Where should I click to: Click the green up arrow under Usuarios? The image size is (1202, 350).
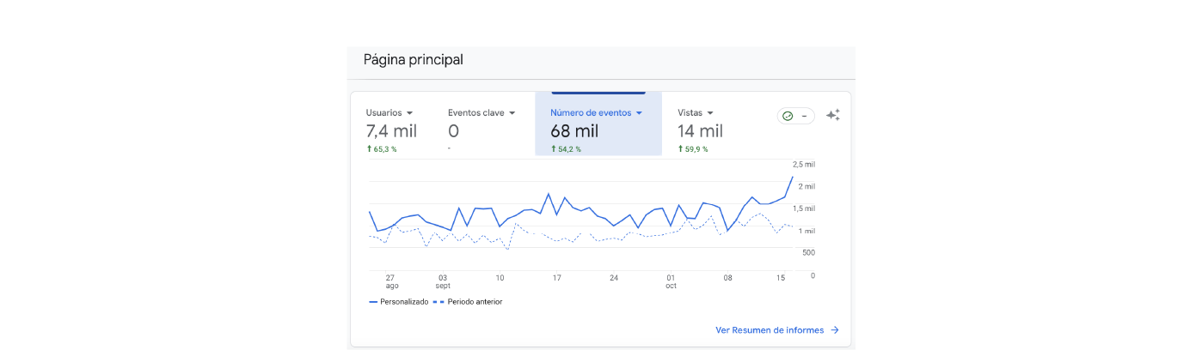point(369,149)
